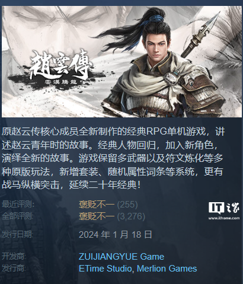Click the (255) recent review count
Screen dimensions: 243x284
[127, 205]
